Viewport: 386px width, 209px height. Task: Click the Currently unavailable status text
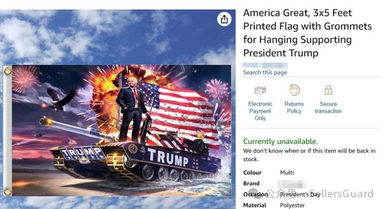(x=280, y=142)
